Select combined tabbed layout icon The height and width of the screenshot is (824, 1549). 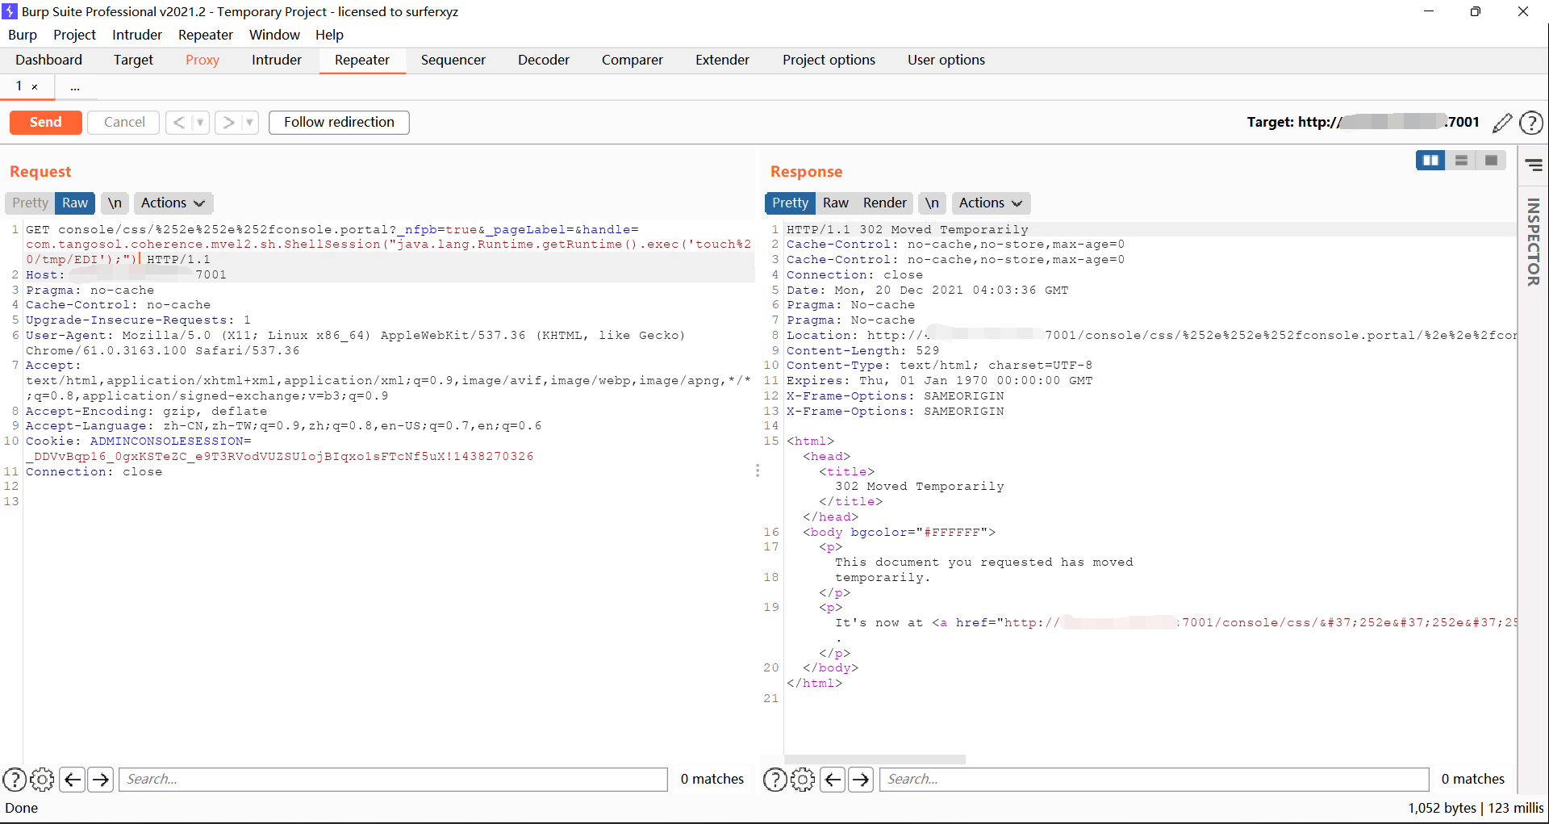click(1491, 161)
